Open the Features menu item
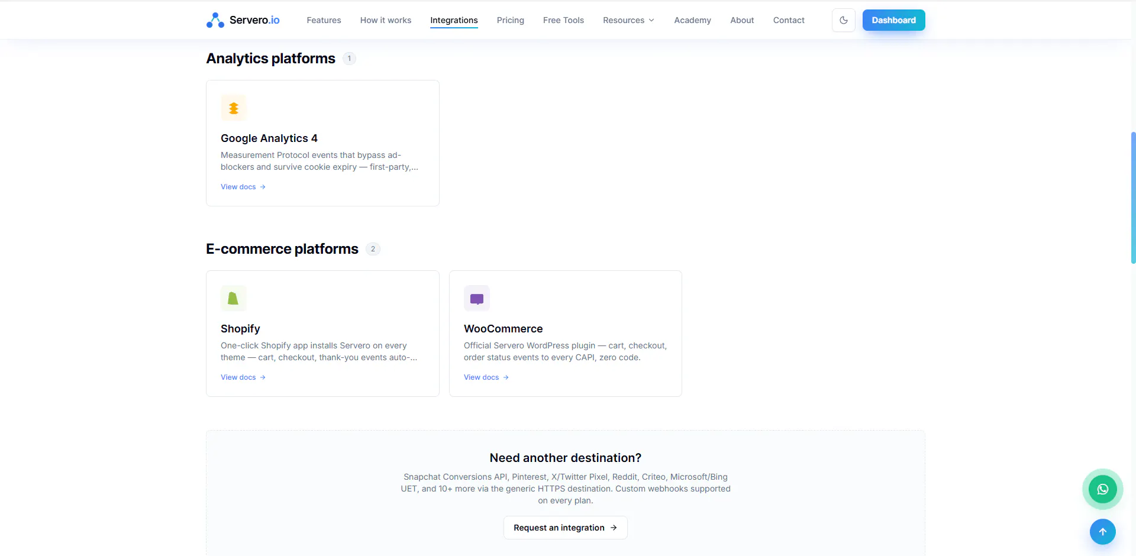 click(x=324, y=20)
